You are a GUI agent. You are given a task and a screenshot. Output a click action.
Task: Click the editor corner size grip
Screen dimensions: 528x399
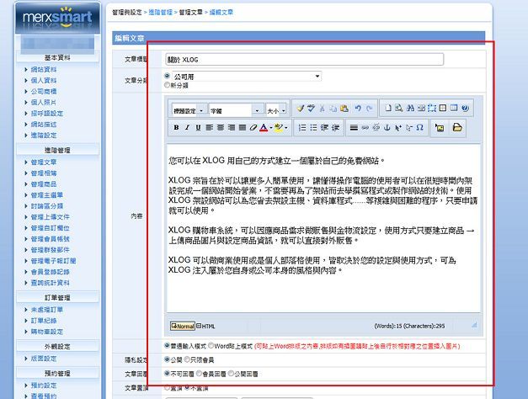click(474, 325)
